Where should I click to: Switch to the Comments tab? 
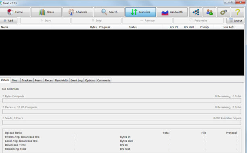pos(104,80)
